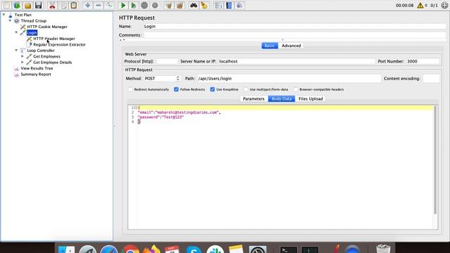Viewport: 450px width, 253px height.
Task: Collapse the Login sampler node
Action: (16, 32)
